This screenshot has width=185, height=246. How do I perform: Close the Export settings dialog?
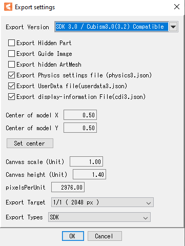coord(177,7)
